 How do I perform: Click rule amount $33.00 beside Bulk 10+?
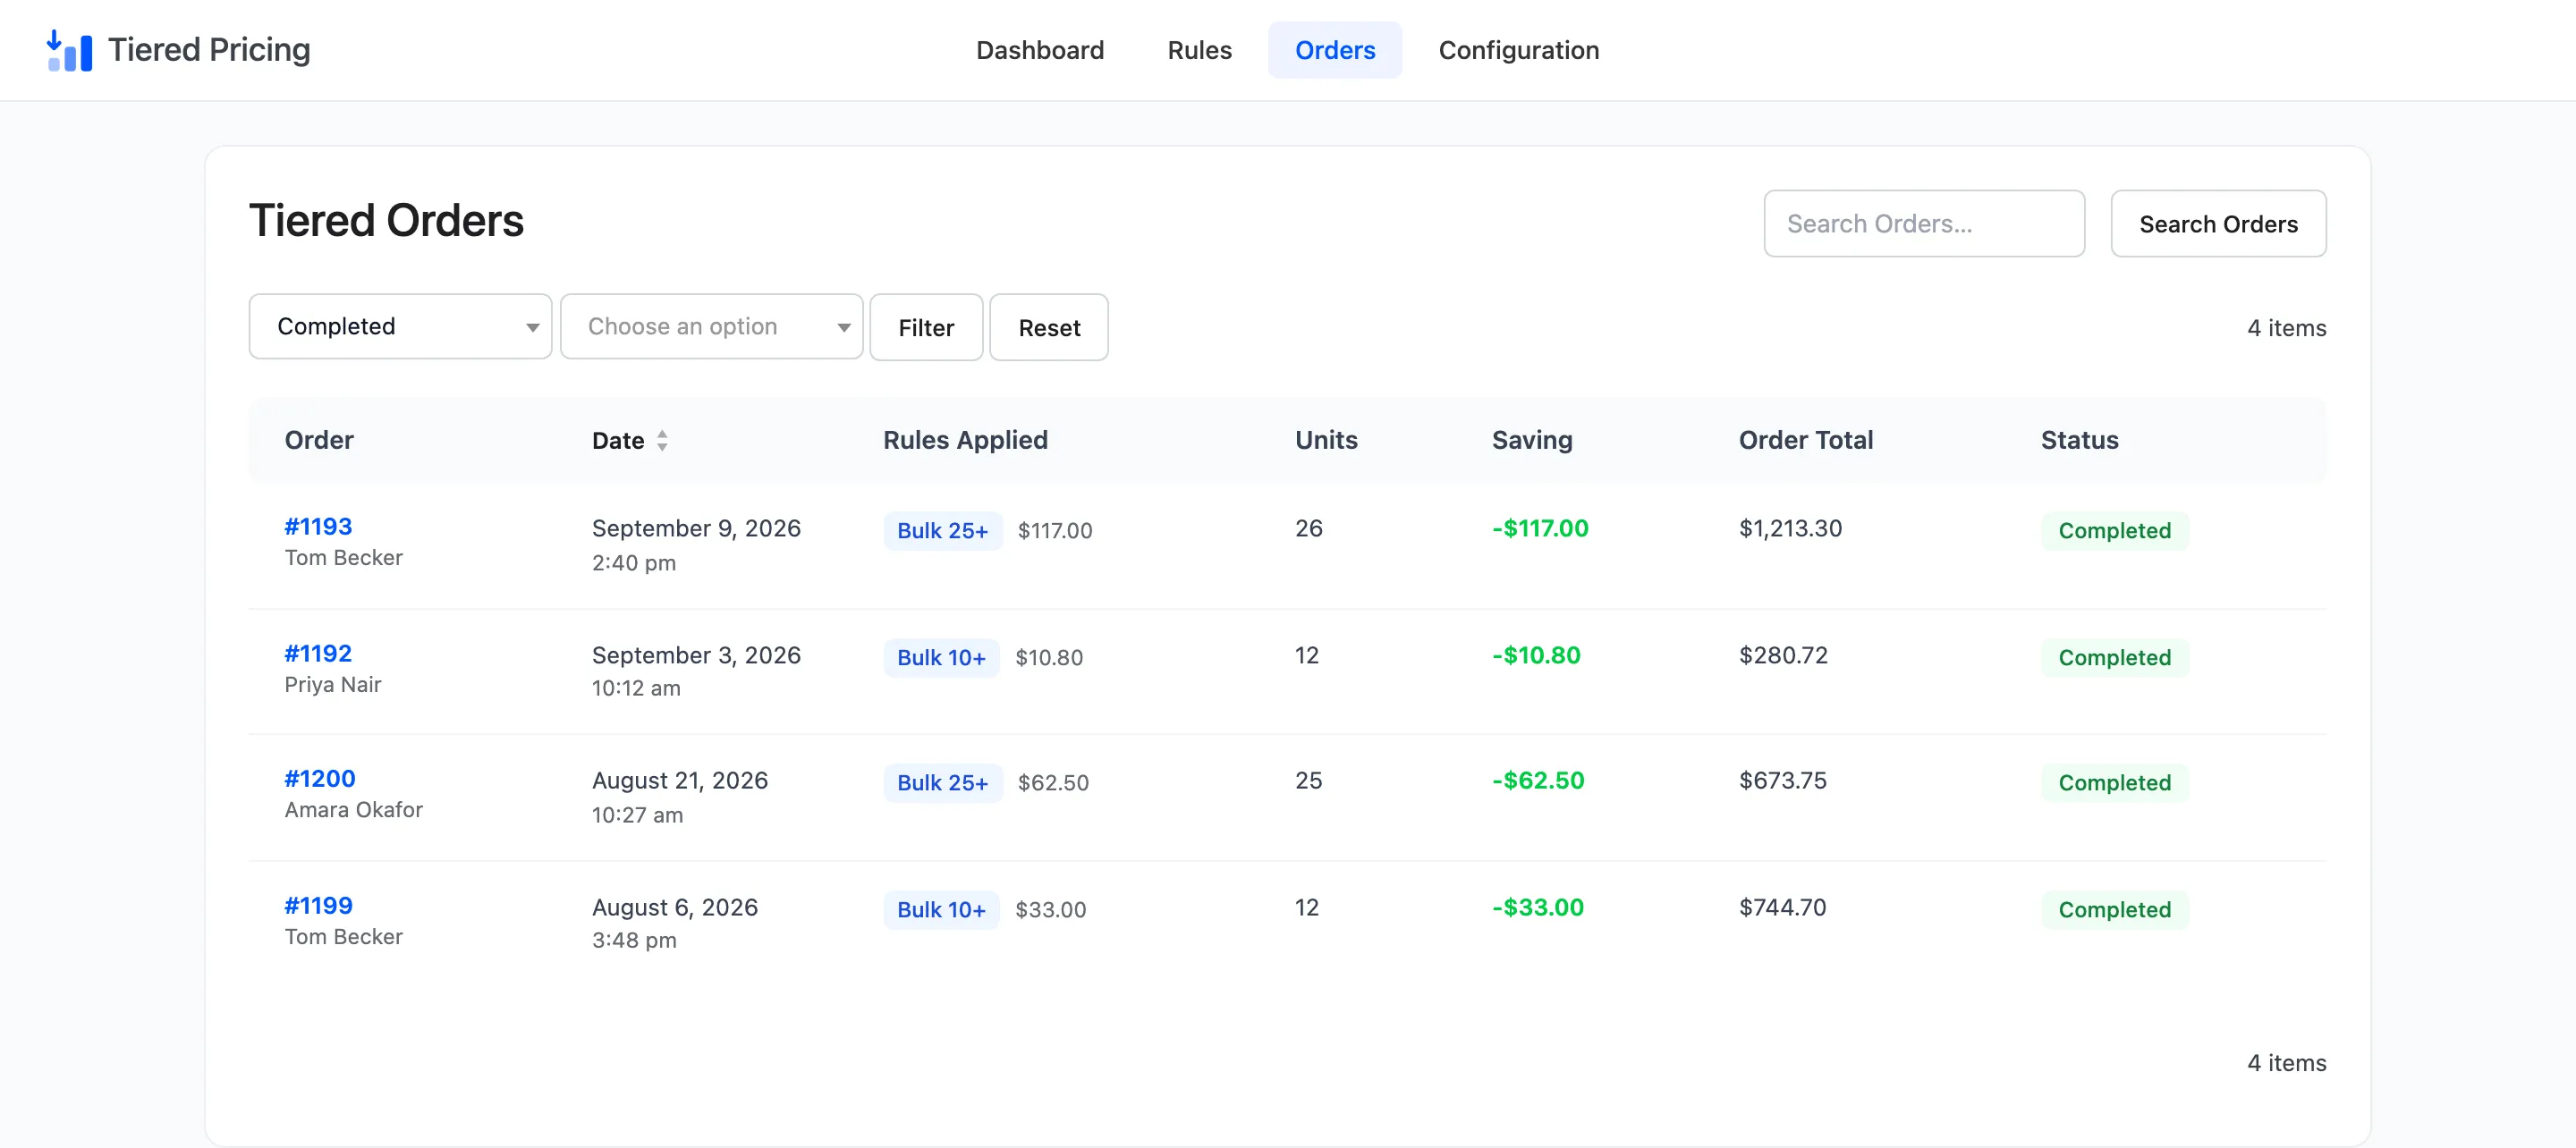[x=1050, y=910]
